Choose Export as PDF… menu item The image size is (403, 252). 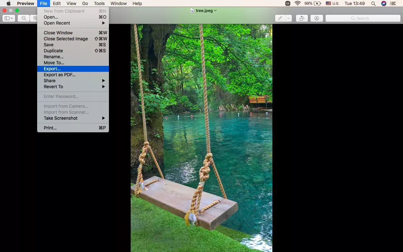click(60, 75)
